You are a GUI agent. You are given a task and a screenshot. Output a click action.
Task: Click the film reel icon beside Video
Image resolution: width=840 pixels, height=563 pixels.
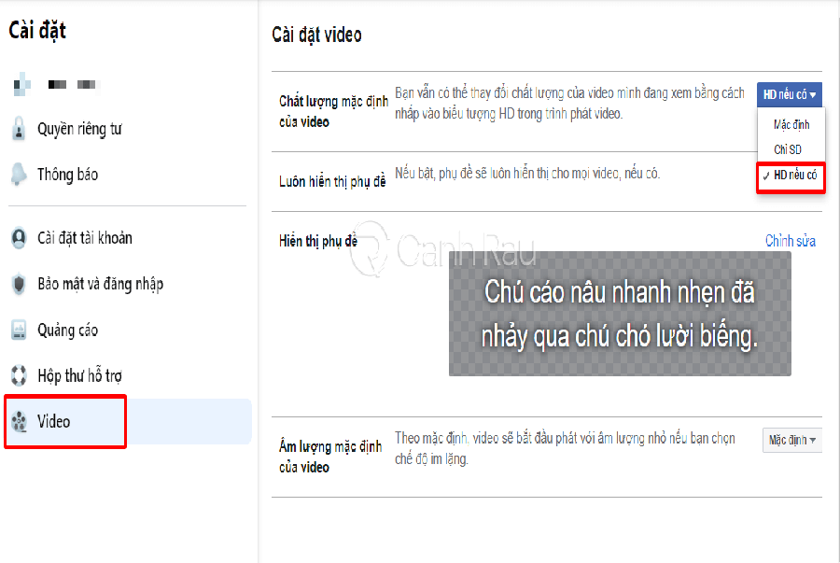[x=19, y=422]
